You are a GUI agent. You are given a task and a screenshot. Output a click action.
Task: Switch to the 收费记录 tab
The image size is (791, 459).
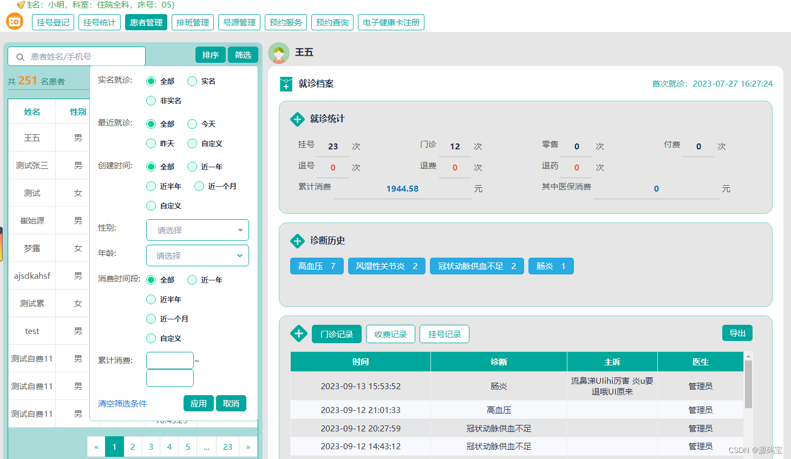390,334
